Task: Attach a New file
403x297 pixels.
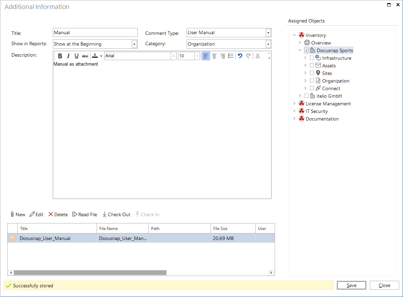Action: [x=18, y=214]
